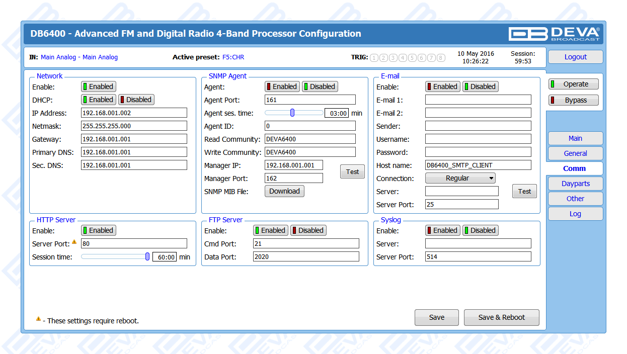
Task: Click trigger indicator 8
Action: pyautogui.click(x=441, y=58)
